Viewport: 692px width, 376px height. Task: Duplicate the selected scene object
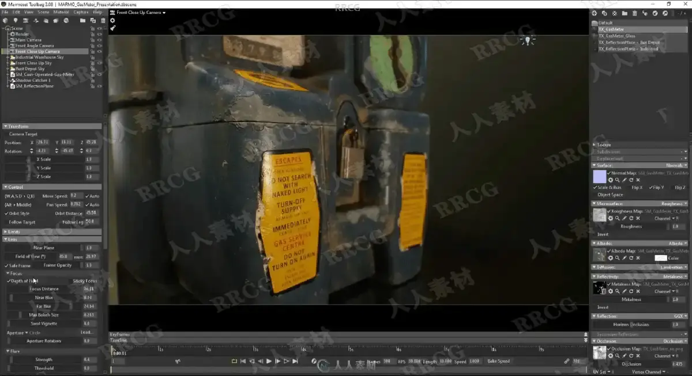click(93, 21)
